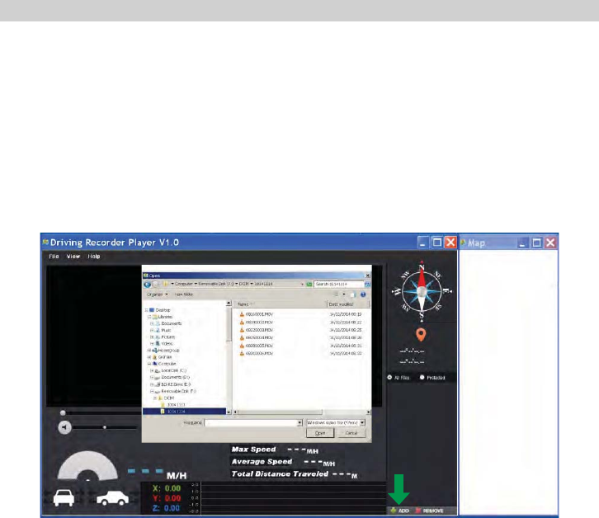Click the VLC cone icon of file ending 0001.MOV

(x=242, y=314)
